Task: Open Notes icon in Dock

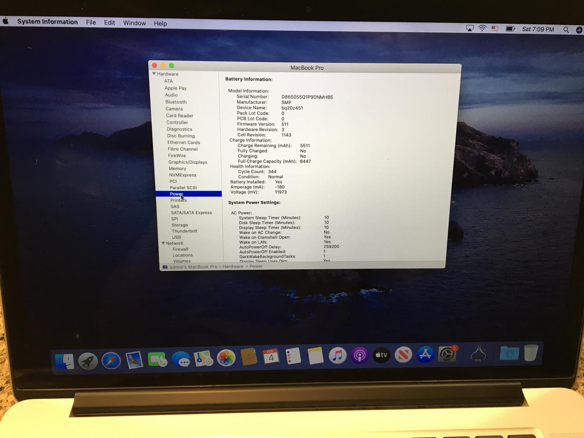Action: pyautogui.click(x=316, y=356)
